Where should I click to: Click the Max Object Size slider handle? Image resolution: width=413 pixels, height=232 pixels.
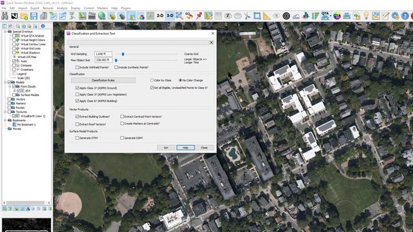(x=116, y=60)
